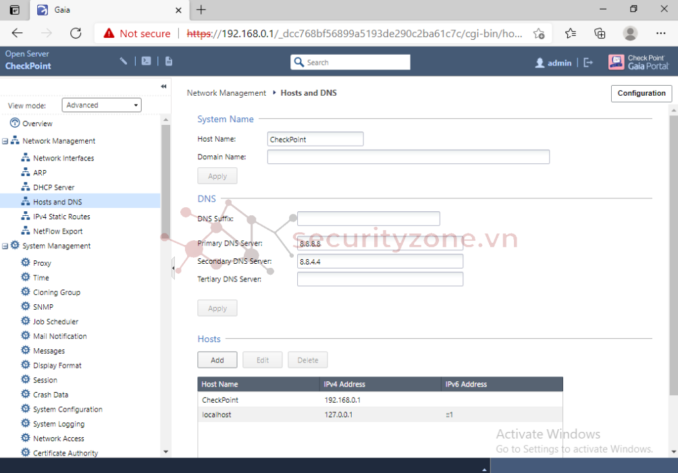Open Network Interfaces page
This screenshot has width=678, height=473.
coord(63,158)
